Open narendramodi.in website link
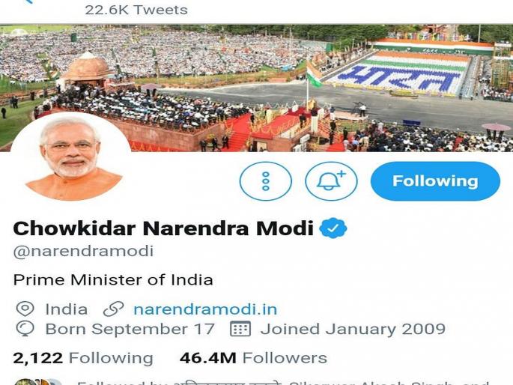 click(205, 309)
